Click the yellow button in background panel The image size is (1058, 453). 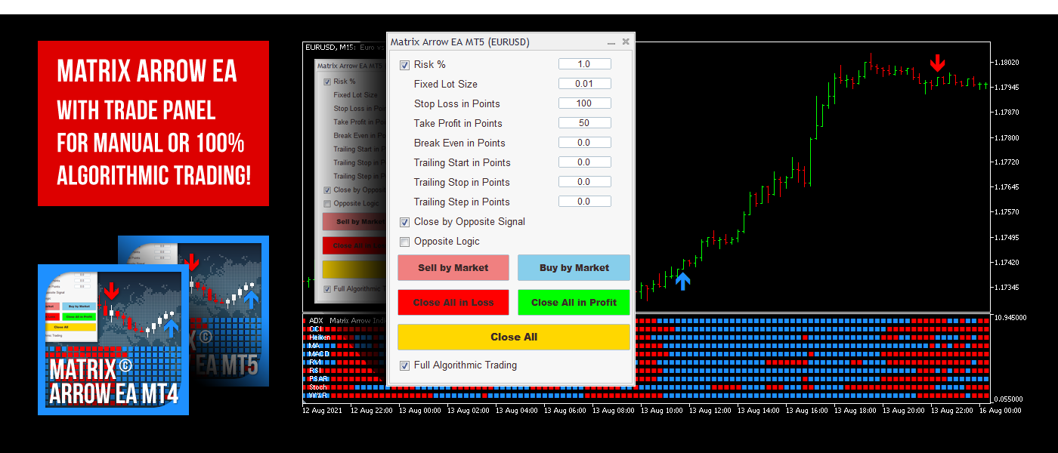click(354, 270)
